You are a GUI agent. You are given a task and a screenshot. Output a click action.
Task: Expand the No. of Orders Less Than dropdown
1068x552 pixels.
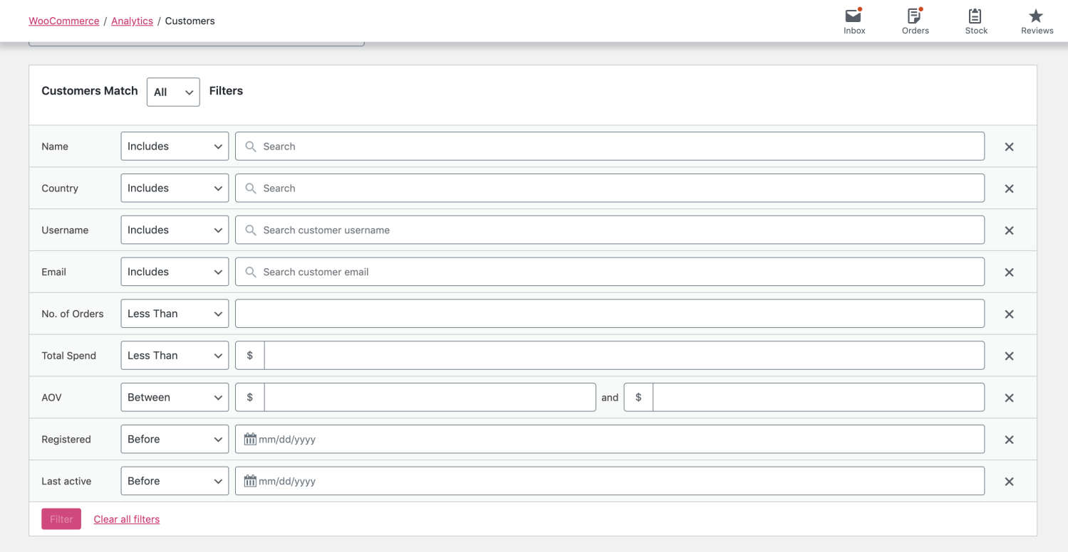click(x=175, y=314)
